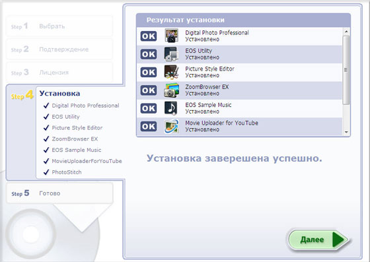Click the Далее next button
Viewport: 370px width, 262px height.
318,240
